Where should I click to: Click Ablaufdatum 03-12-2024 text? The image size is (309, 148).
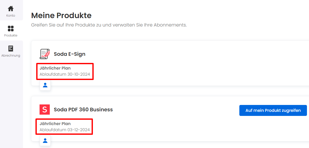pos(65,130)
